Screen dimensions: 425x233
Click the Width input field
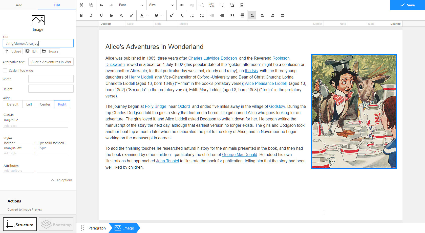coord(51,79)
